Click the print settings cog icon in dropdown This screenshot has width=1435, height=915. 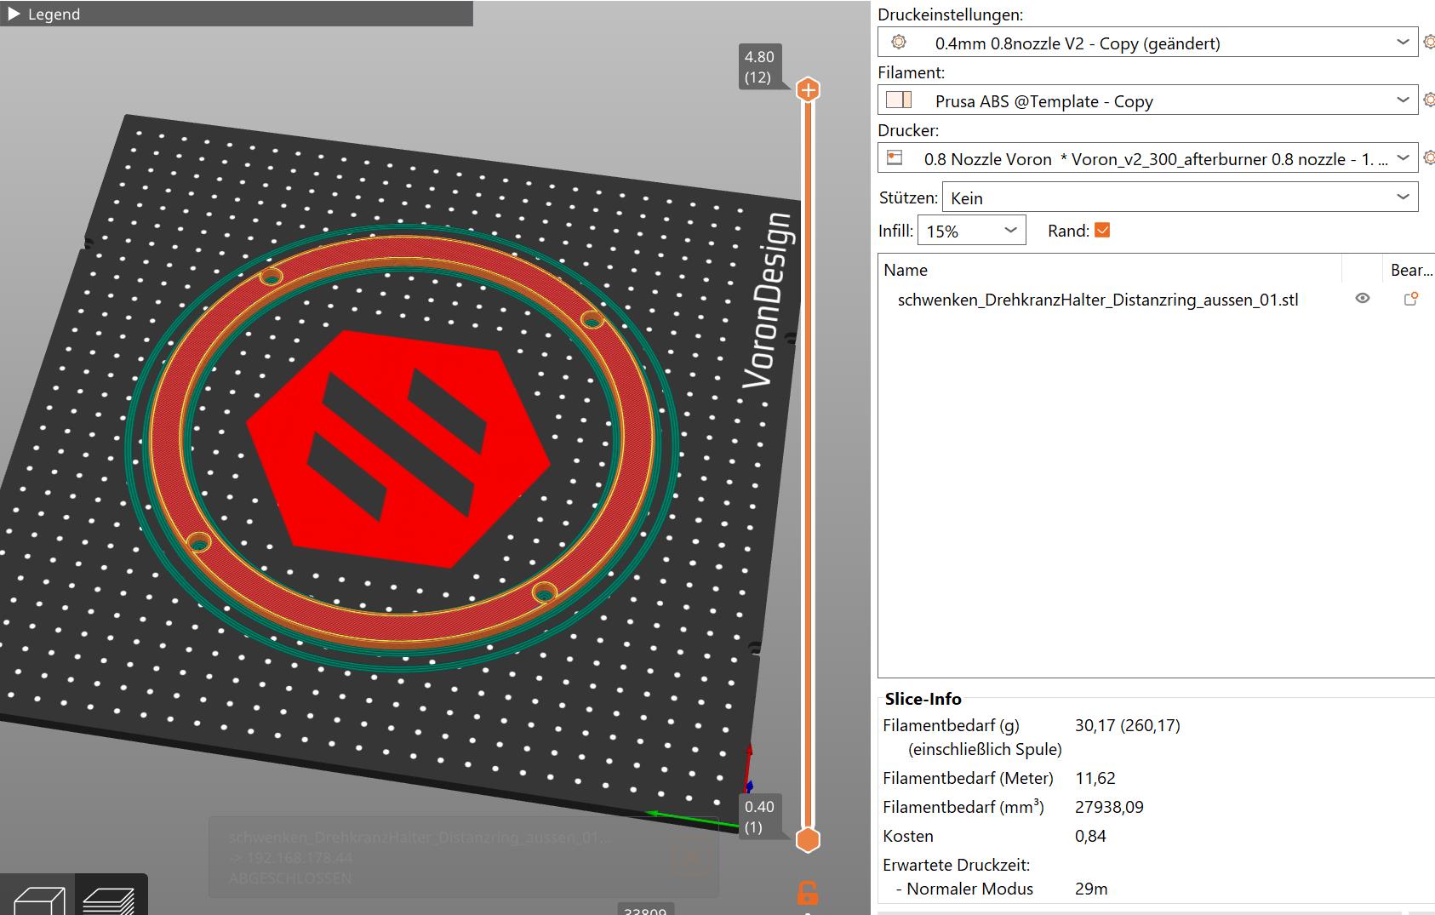click(x=899, y=42)
